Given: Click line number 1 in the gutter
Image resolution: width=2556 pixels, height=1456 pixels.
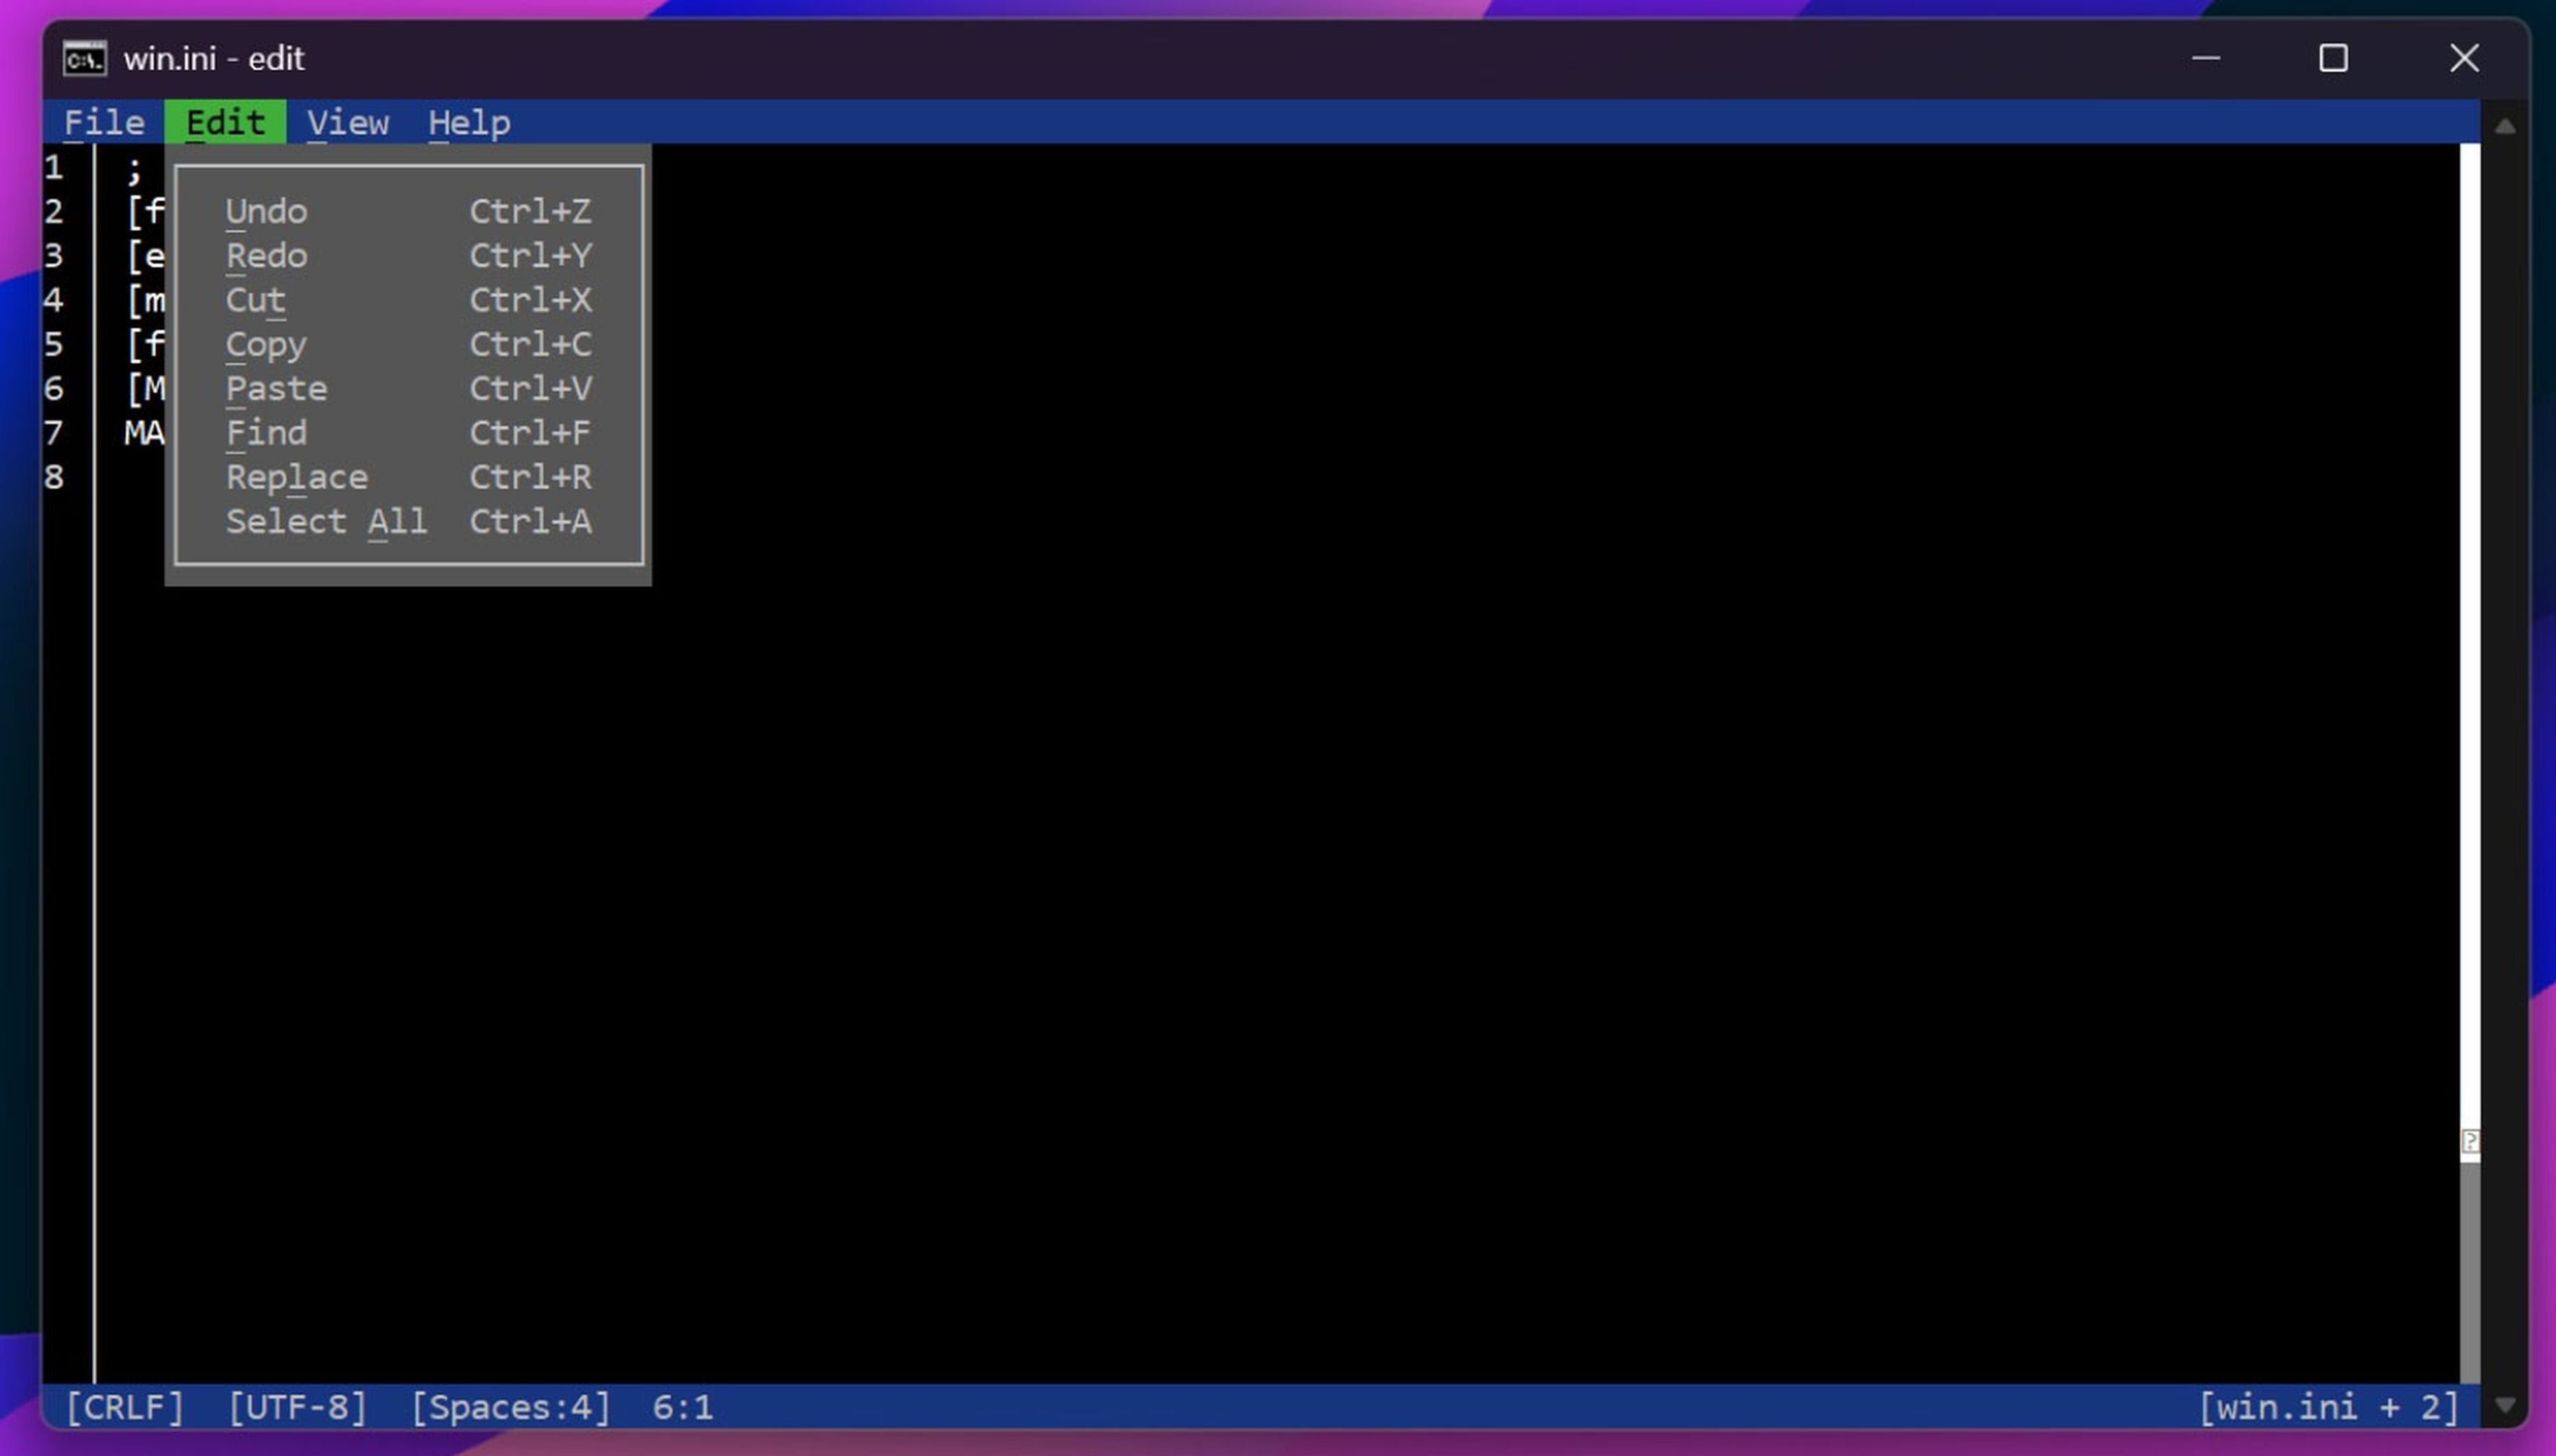Looking at the screenshot, I should click(x=54, y=167).
